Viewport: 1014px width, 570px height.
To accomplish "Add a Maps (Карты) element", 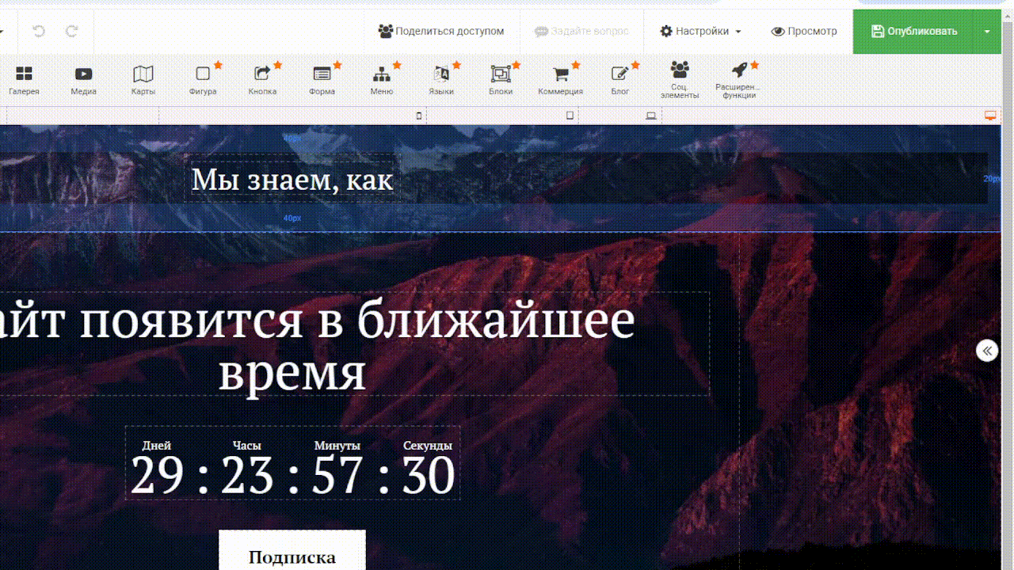I will pos(143,80).
